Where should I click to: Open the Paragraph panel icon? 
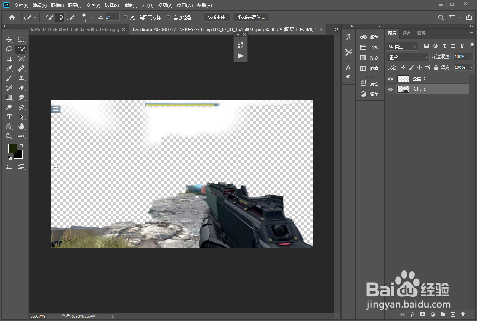pyautogui.click(x=348, y=78)
